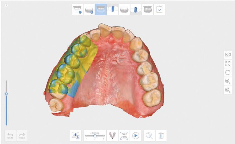Click the info icon in the corner
This screenshot has height=144, width=235.
coord(6,5)
